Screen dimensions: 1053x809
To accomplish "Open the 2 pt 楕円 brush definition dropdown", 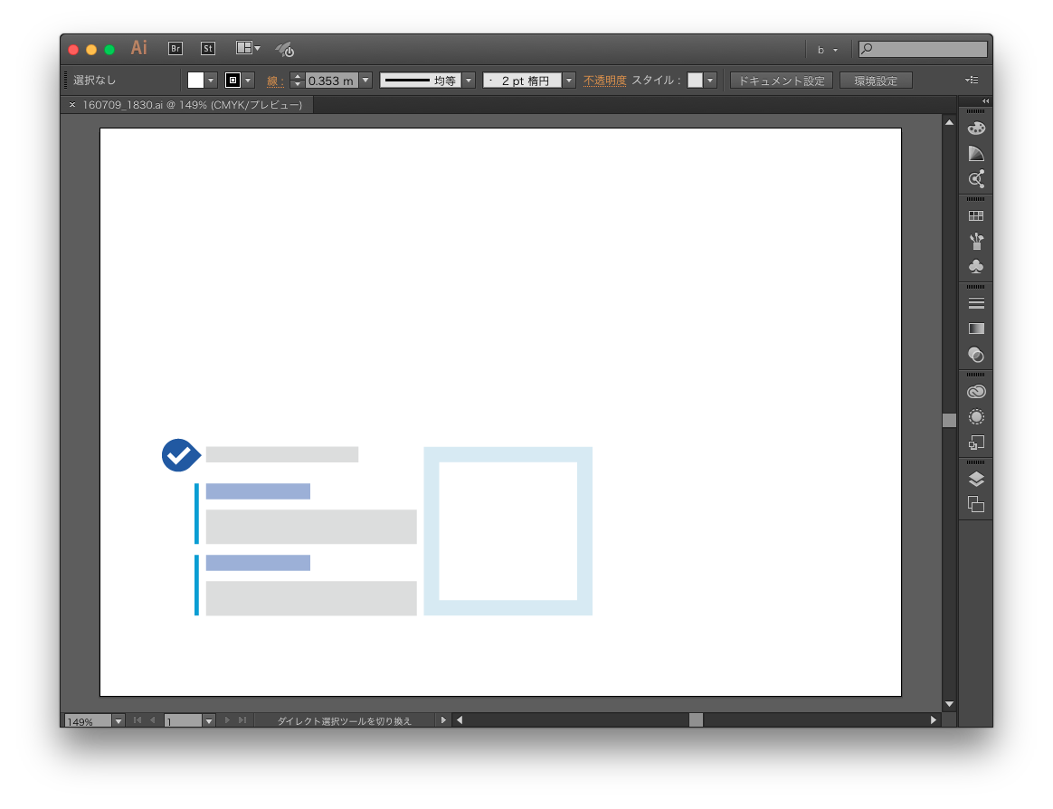I will 570,81.
